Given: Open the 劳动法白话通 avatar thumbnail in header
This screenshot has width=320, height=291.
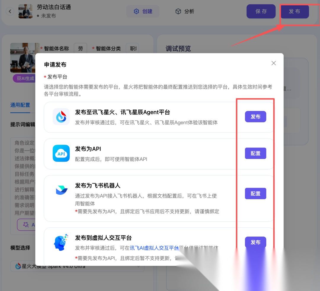Looking at the screenshot, I should point(25,12).
